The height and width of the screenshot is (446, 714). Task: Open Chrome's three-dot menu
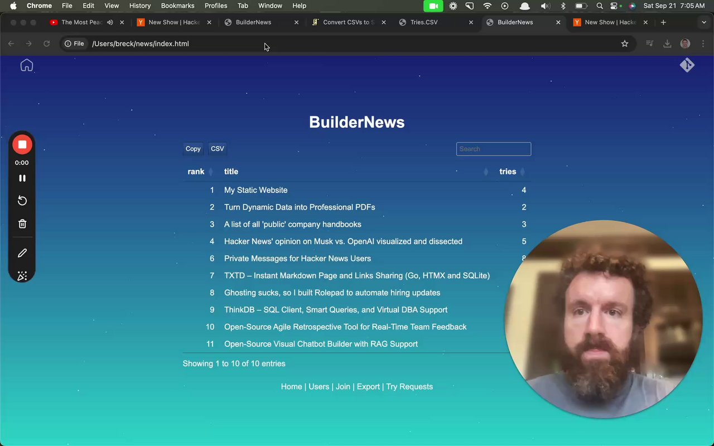pyautogui.click(x=703, y=43)
